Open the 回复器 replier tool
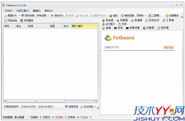This screenshot has height=121, width=185. 122,20
